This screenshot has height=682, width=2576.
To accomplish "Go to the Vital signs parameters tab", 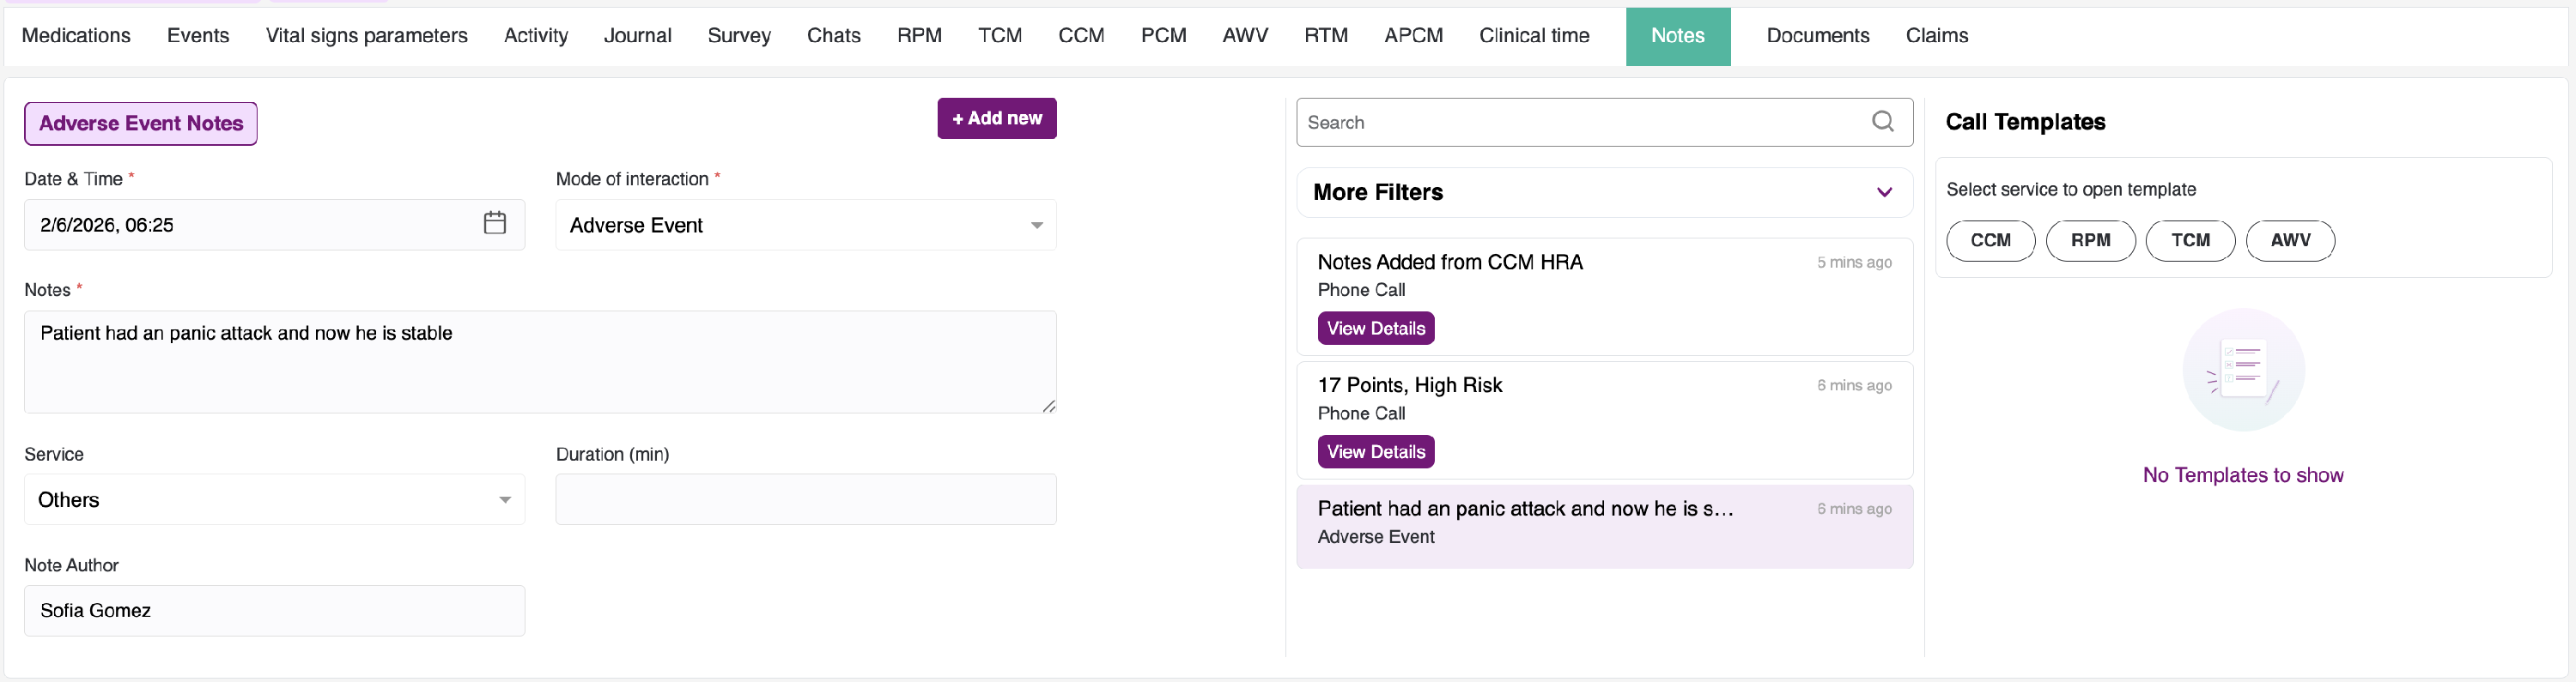I will 366,36.
